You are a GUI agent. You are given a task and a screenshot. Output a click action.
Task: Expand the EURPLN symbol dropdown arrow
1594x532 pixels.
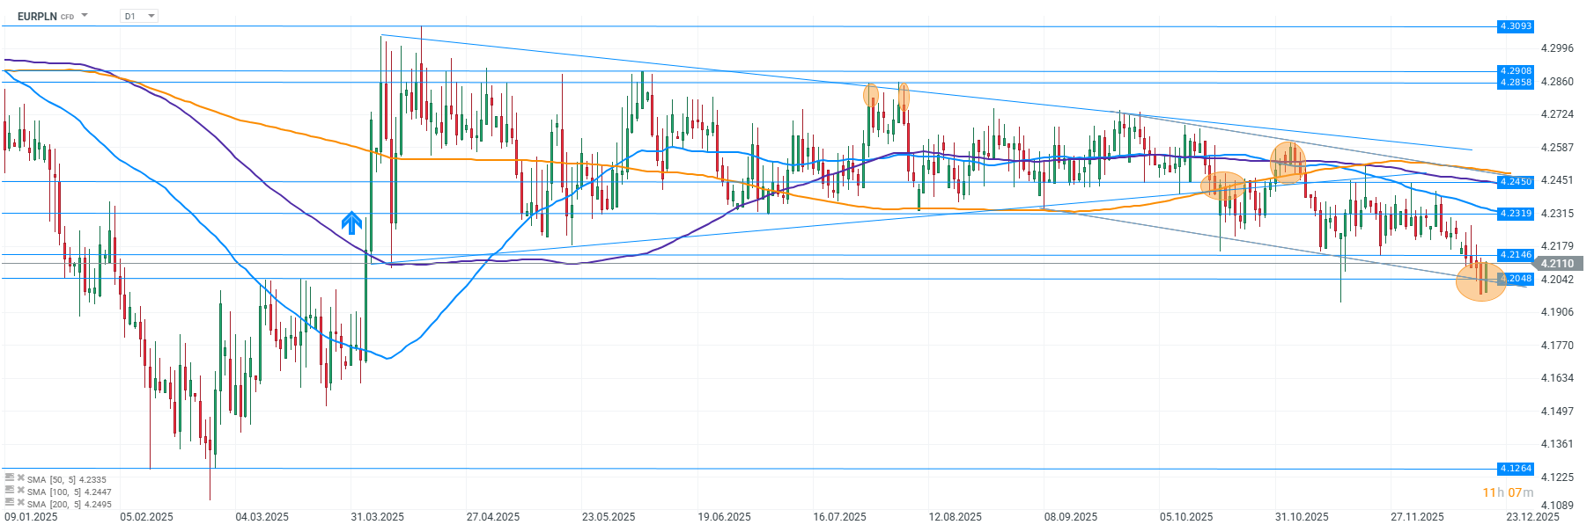click(85, 16)
